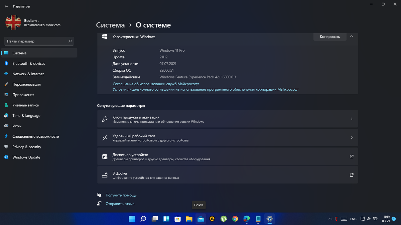Go back using the arrow in title bar
Viewport: 401px width, 225px height.
pyautogui.click(x=6, y=6)
